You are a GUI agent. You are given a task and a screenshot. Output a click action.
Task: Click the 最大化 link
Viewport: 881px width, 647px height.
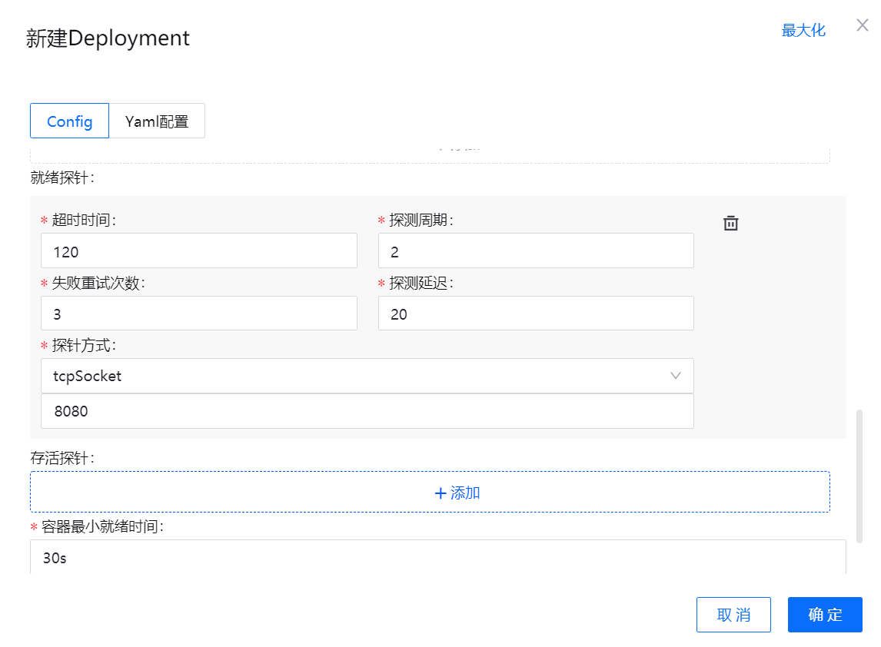(803, 30)
